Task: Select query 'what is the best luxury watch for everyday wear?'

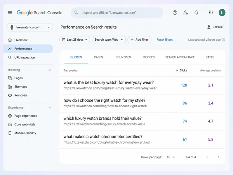Action: coord(109,82)
